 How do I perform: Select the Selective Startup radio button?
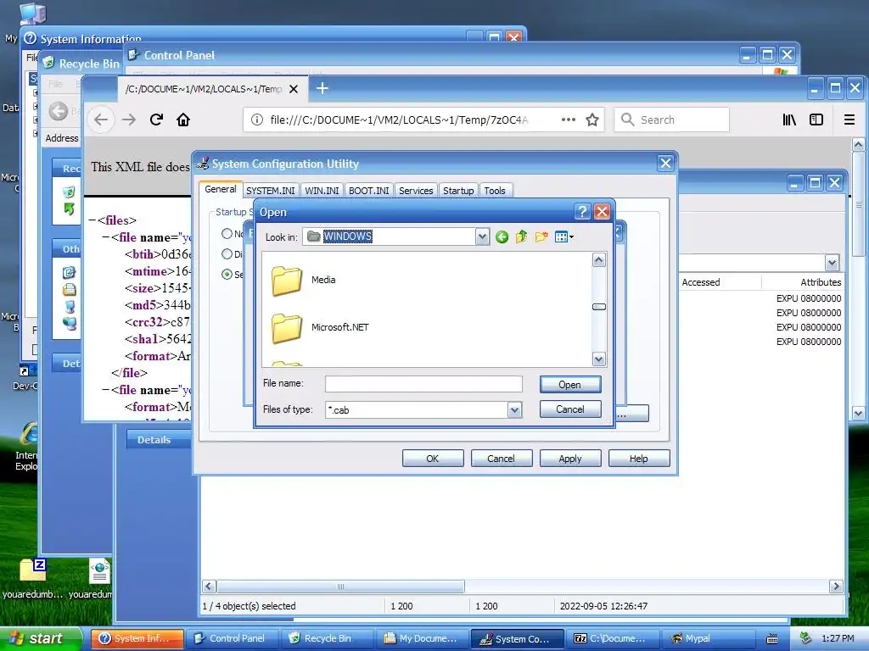click(227, 274)
